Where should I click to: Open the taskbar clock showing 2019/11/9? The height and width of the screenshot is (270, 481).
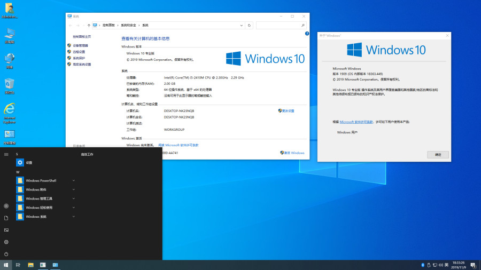point(459,265)
